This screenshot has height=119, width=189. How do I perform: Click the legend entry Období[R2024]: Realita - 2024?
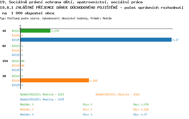pos(117,94)
